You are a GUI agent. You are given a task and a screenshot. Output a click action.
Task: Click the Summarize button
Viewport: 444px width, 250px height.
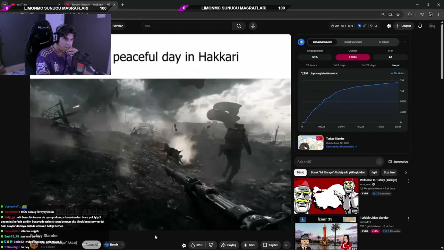398,161
